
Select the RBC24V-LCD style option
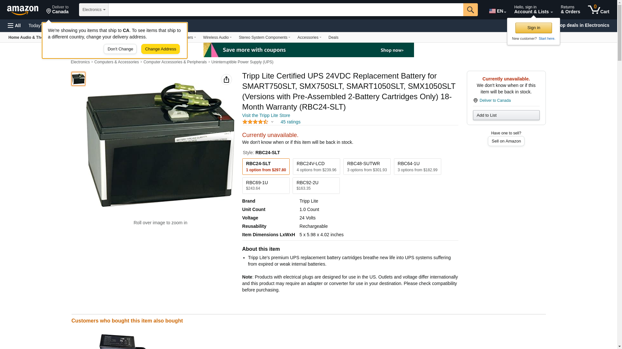point(316,166)
